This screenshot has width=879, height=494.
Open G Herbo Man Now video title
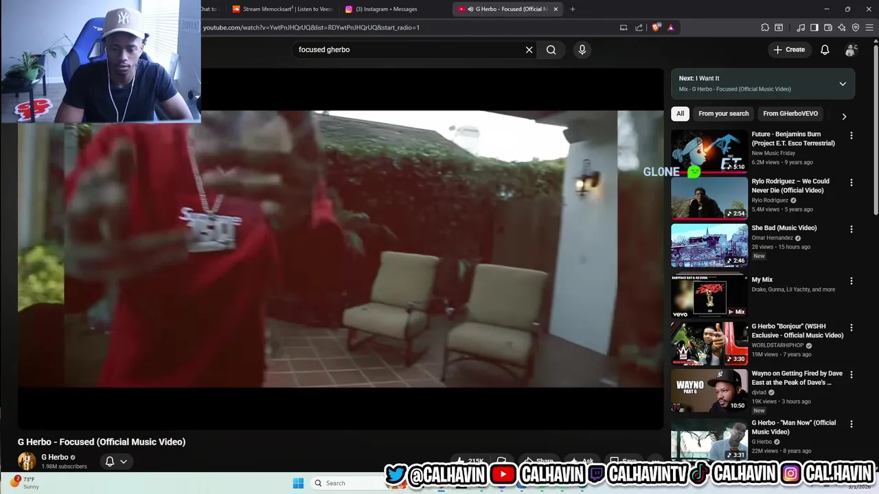(794, 427)
